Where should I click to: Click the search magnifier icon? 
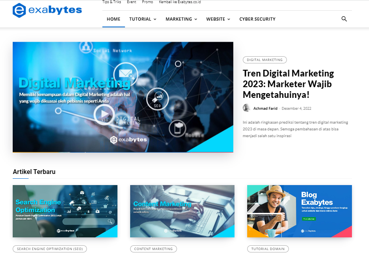point(344,19)
